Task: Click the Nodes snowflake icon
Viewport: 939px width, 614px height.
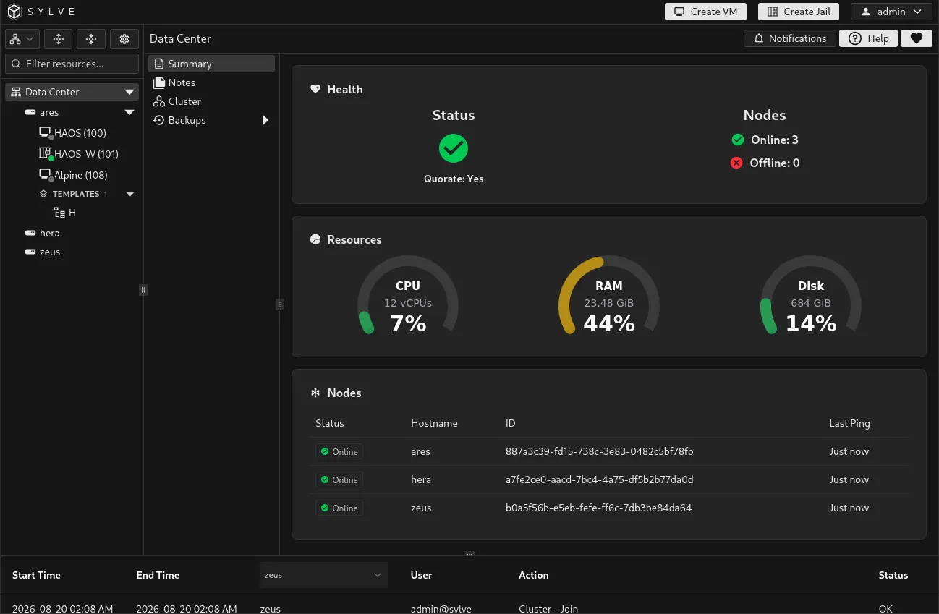Action: (x=315, y=393)
